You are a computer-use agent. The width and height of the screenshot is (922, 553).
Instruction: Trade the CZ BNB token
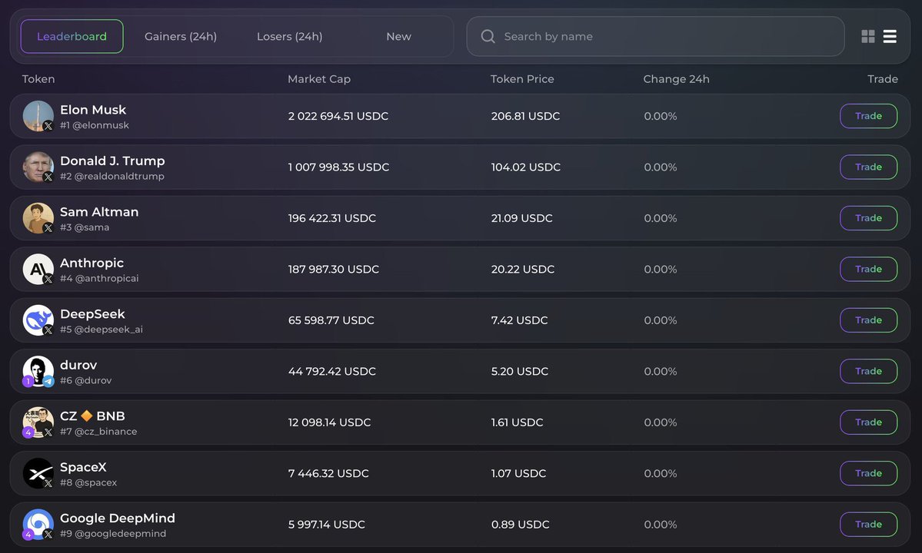click(868, 422)
